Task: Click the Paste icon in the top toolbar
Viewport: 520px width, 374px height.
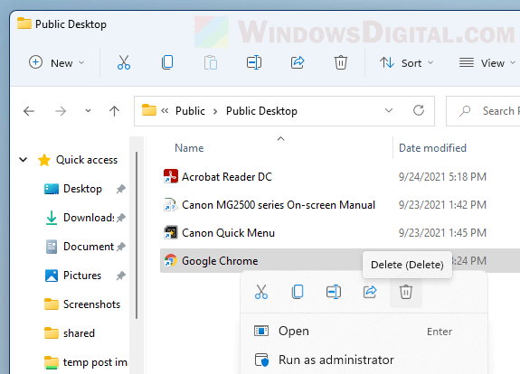Action: click(x=211, y=62)
